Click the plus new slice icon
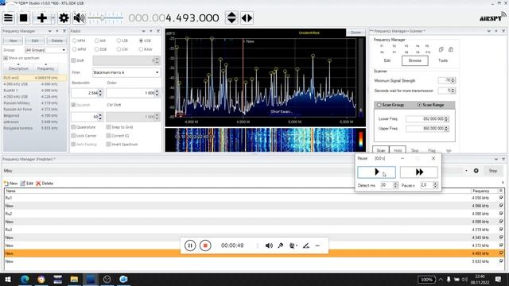 [x=42, y=17]
